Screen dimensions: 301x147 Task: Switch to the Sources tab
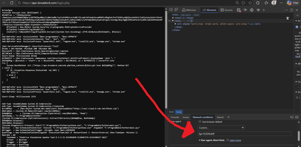point(227,10)
